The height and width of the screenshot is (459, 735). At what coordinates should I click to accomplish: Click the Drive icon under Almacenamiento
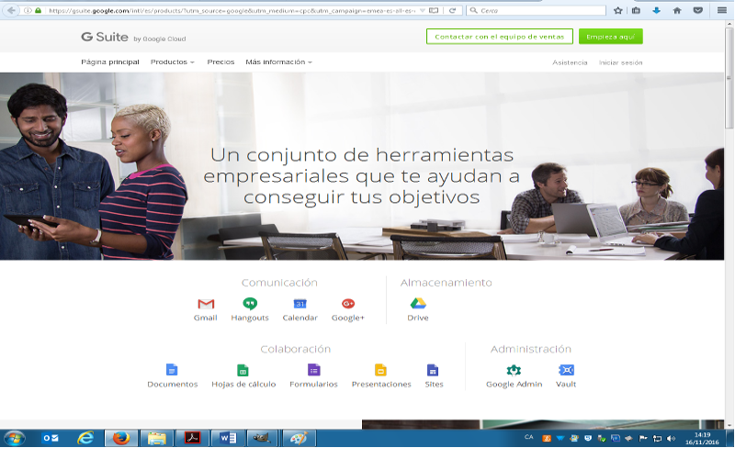[x=418, y=304]
